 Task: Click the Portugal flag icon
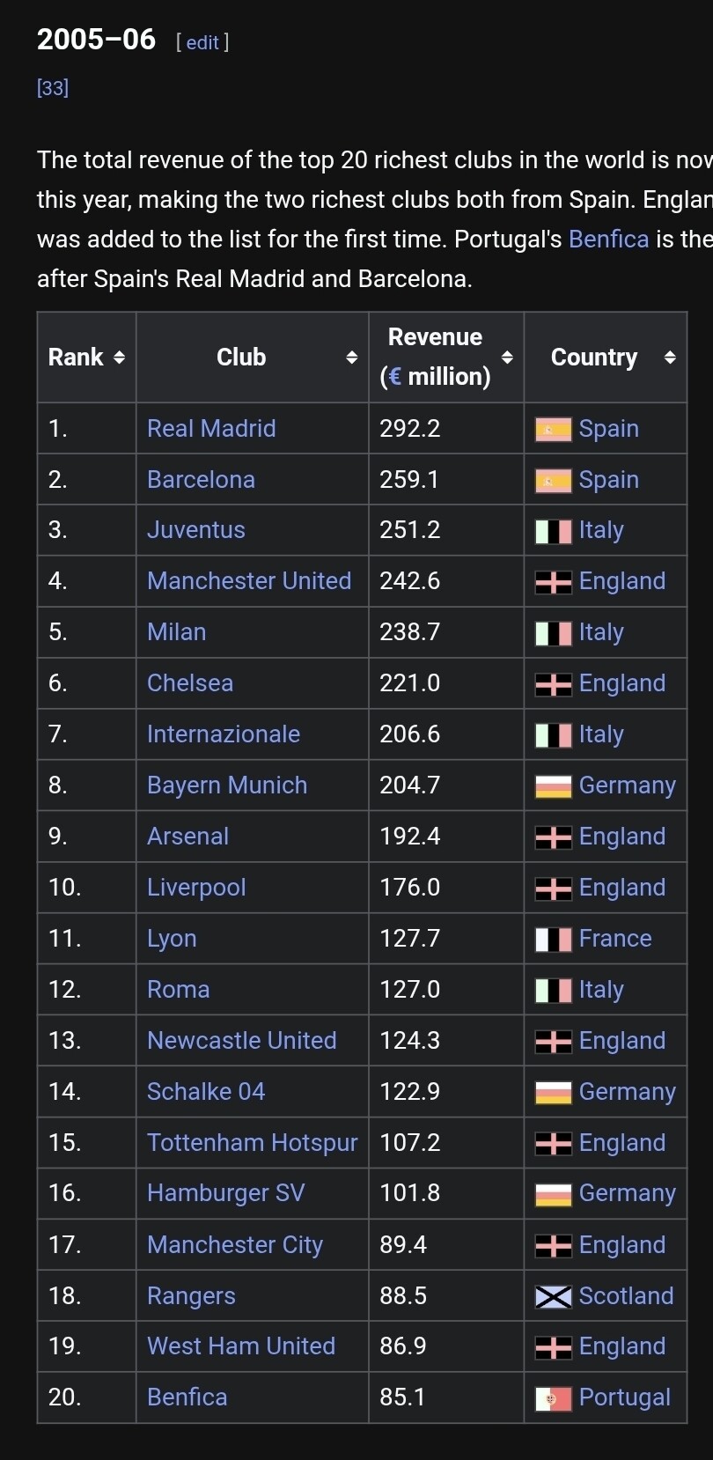coord(553,1398)
